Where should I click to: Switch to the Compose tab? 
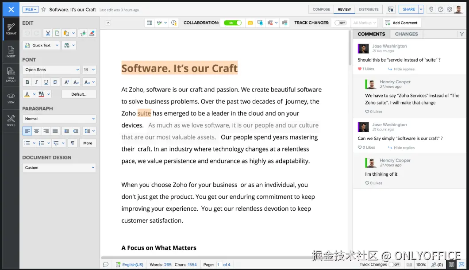321,9
